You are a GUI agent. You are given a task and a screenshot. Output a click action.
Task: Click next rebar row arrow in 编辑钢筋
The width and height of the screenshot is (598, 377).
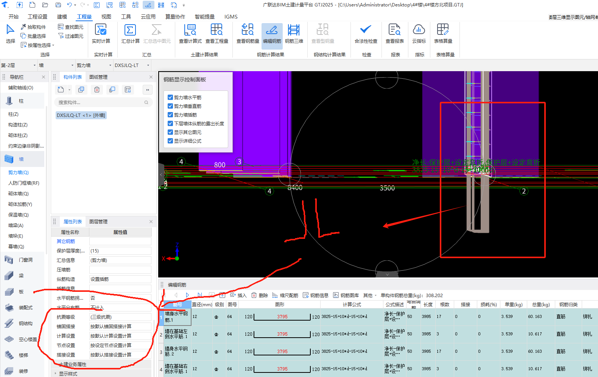click(187, 295)
